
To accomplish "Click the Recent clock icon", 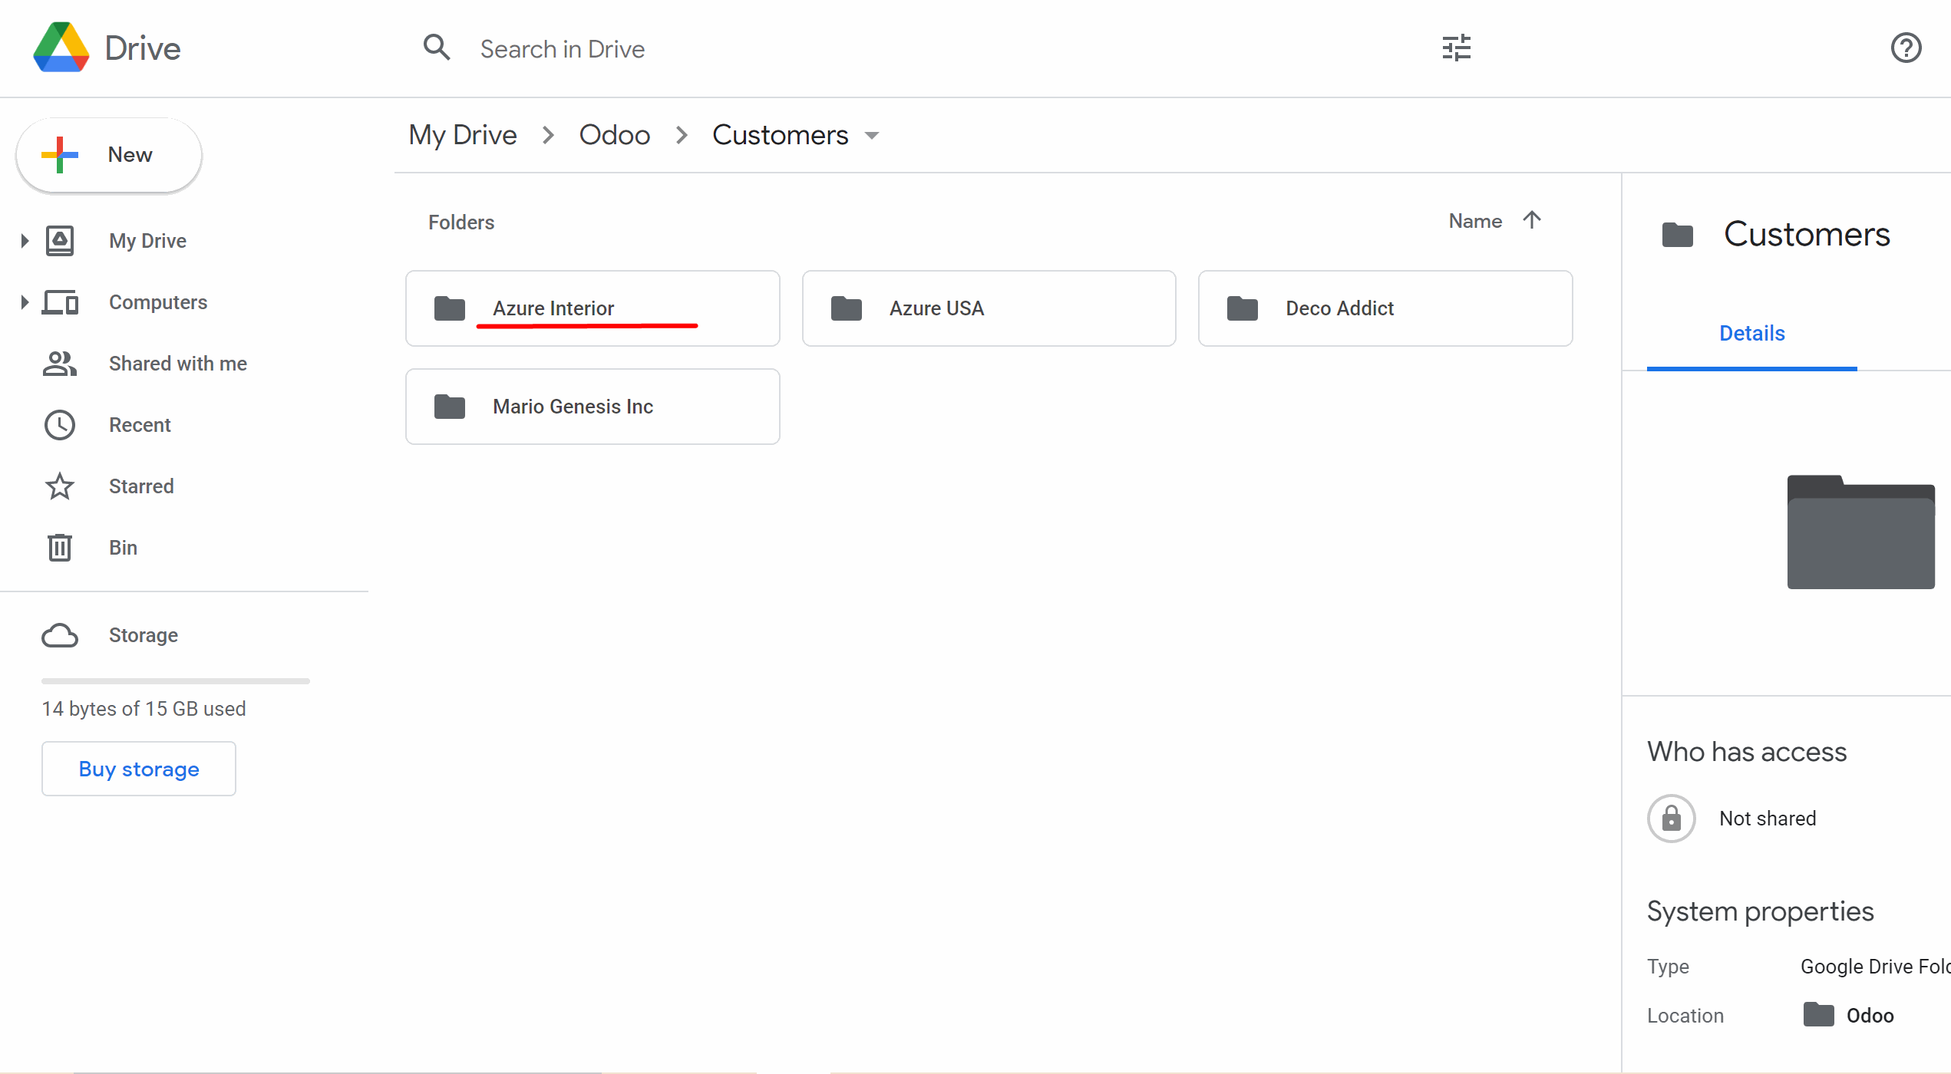I will 60,425.
